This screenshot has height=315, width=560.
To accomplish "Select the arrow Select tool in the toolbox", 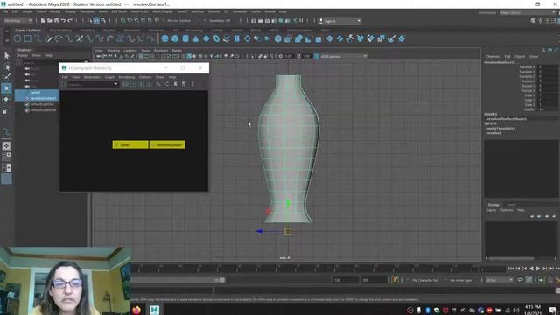I will point(7,55).
